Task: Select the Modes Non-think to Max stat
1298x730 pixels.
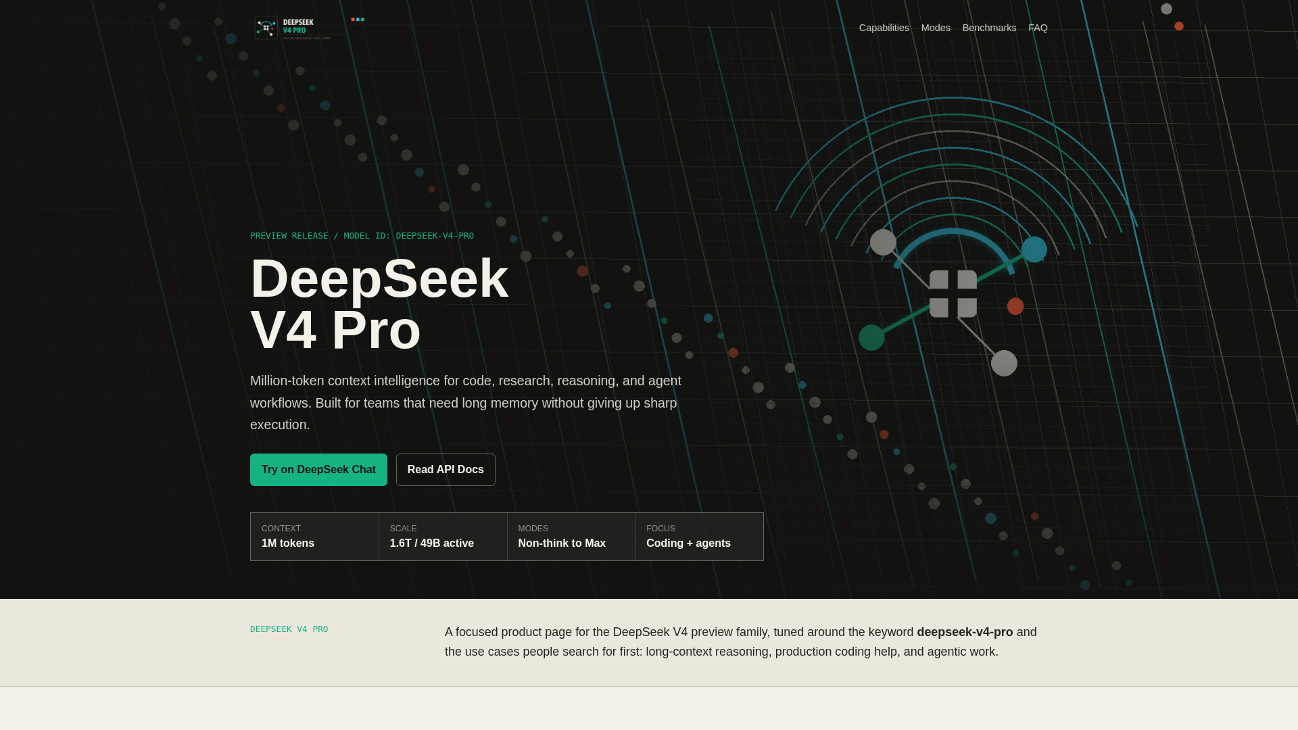Action: click(571, 537)
